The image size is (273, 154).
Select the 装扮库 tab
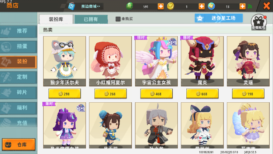(x=56, y=19)
